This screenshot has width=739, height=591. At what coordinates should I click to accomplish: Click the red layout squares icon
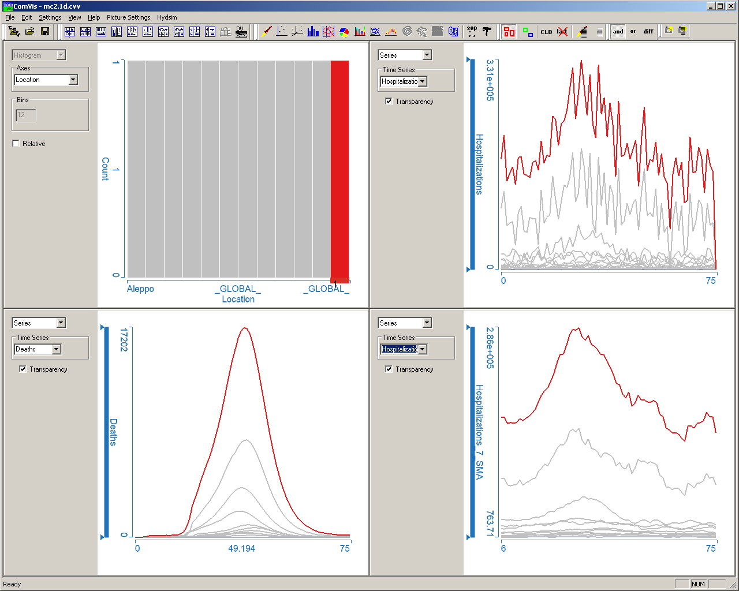(509, 32)
